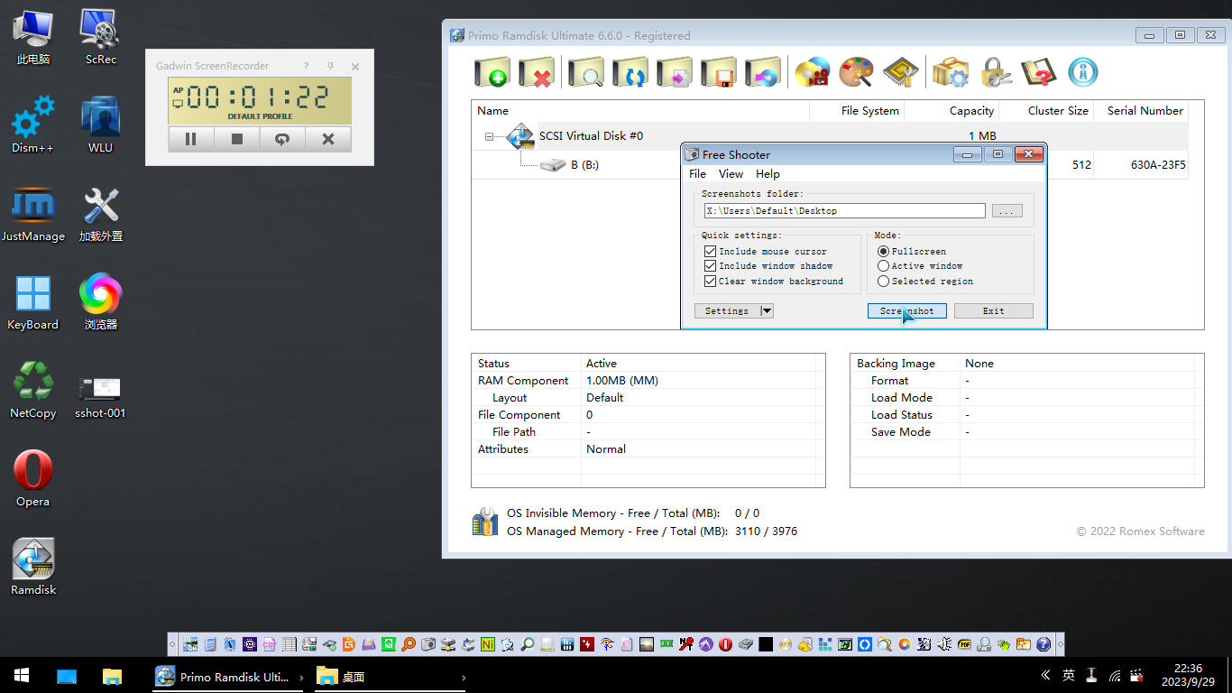Click the screenshots folder path field
Viewport: 1232px width, 693px height.
[x=845, y=210]
